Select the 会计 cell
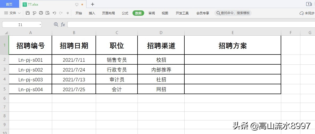 (117, 89)
